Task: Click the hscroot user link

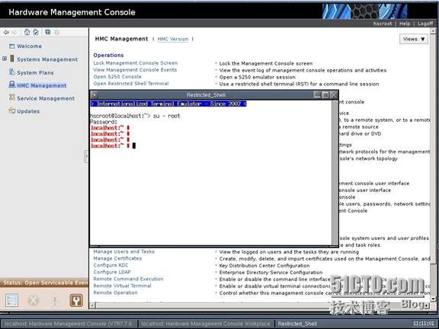Action: 383,24
